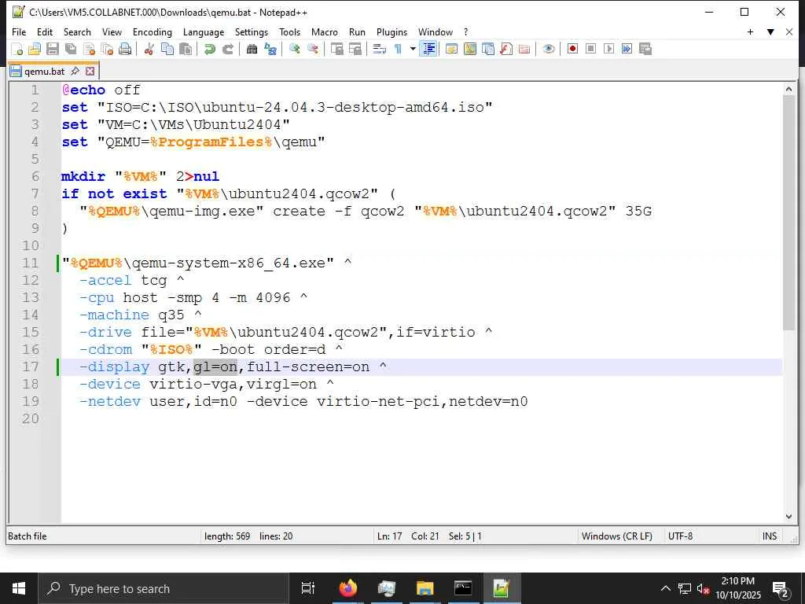Open Find with the binoculars icon

tap(252, 49)
